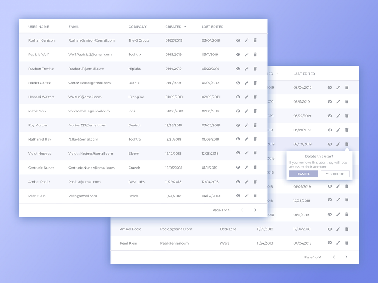Open the edit pencil for Amber Poole

(246, 181)
